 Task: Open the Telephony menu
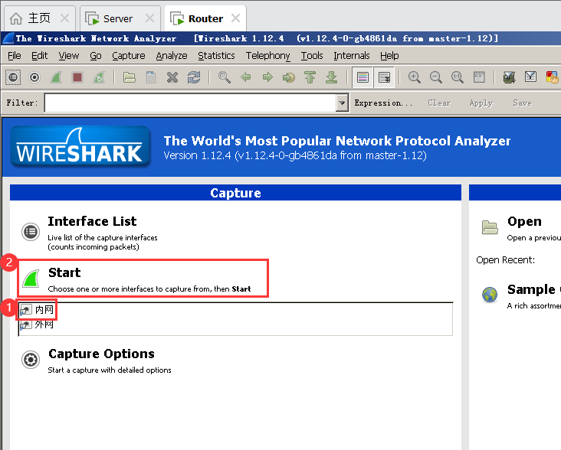[267, 56]
